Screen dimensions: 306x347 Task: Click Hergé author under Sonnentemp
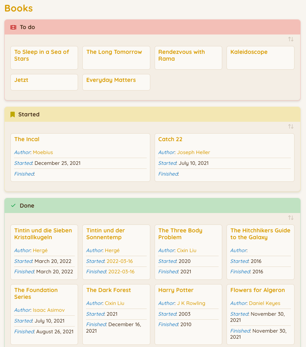[x=112, y=250]
